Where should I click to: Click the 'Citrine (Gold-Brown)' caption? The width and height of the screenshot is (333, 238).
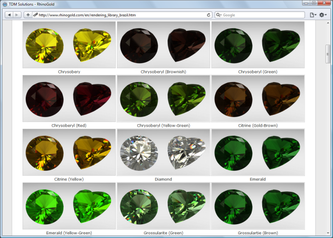point(258,126)
